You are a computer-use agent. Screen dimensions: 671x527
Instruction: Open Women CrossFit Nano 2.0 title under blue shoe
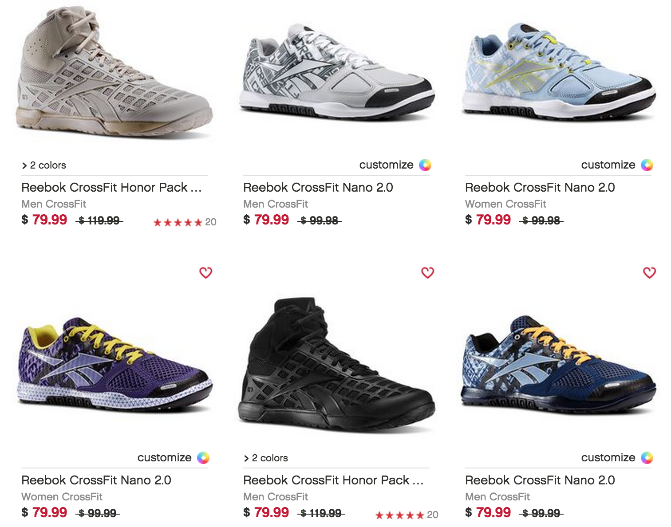(540, 188)
